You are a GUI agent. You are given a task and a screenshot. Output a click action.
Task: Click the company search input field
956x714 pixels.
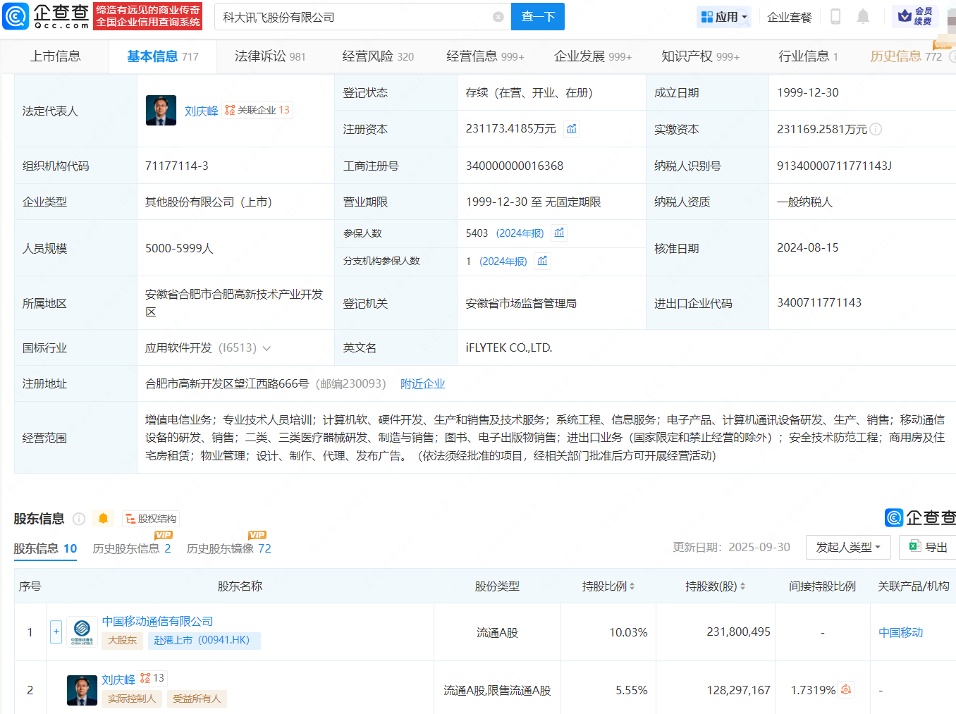coord(353,17)
